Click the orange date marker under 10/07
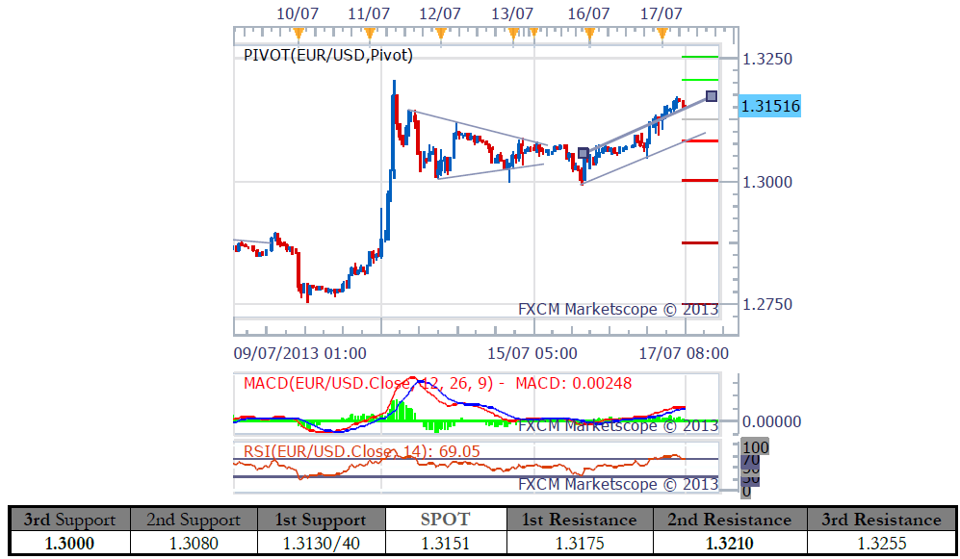This screenshot has width=960, height=559. pos(298,35)
